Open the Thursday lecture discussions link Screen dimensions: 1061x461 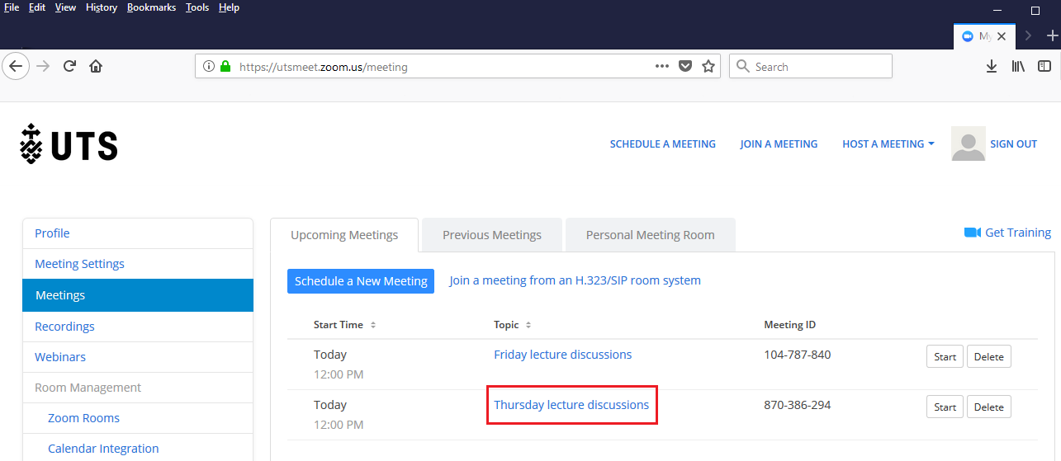[571, 405]
